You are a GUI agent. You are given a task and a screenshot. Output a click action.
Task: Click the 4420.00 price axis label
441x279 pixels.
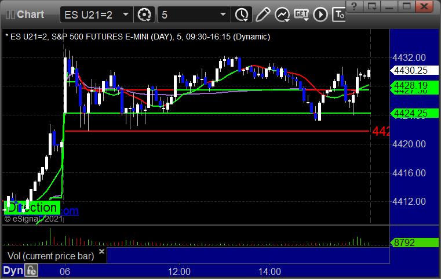coord(409,144)
